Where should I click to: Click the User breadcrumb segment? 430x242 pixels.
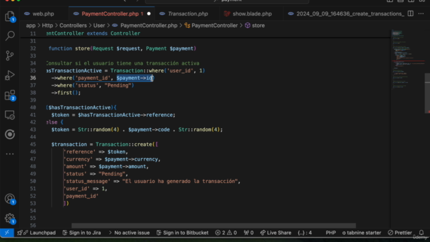(x=99, y=26)
